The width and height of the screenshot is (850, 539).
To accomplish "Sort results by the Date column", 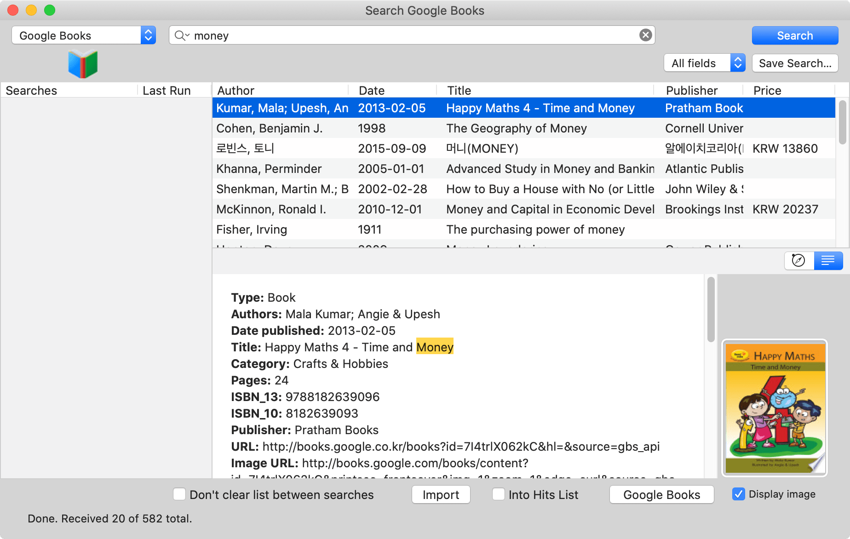I will (x=392, y=90).
